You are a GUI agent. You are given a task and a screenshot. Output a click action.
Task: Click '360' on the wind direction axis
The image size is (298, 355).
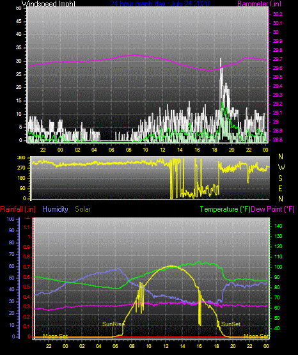(x=21, y=158)
